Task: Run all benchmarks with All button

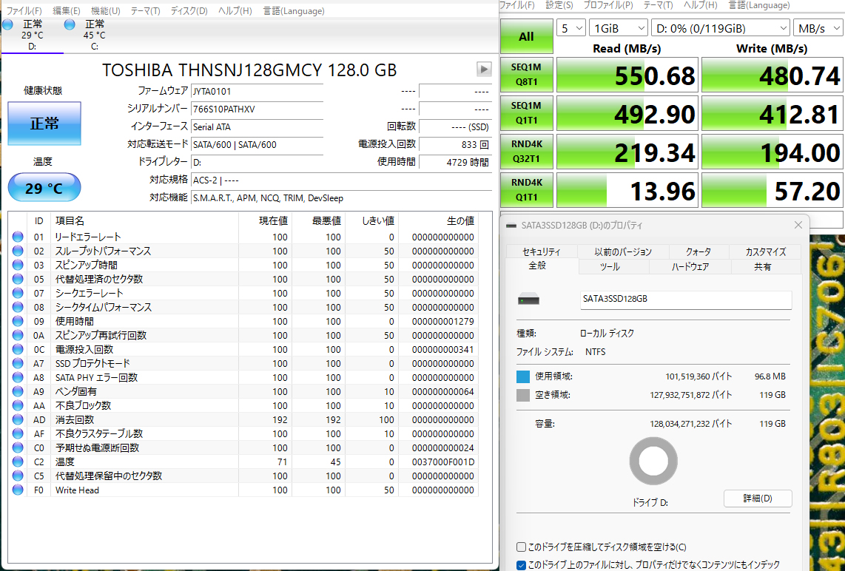Action: coord(526,36)
